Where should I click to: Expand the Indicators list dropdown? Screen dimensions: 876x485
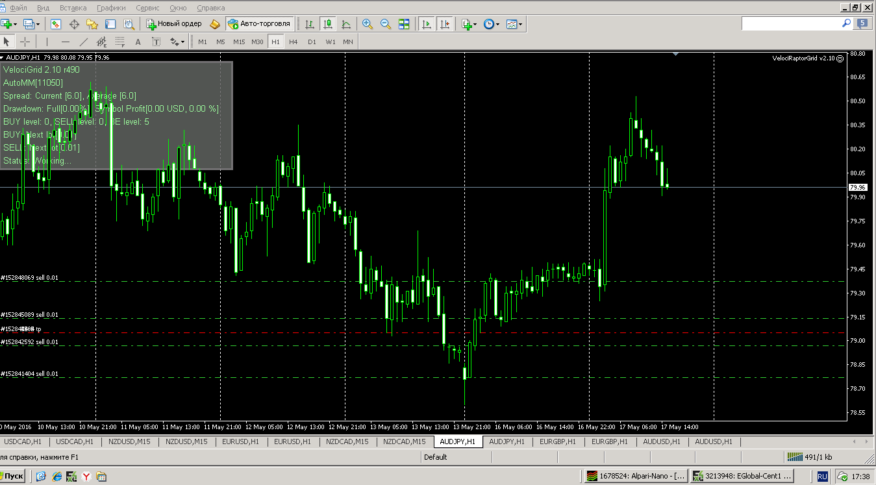475,24
